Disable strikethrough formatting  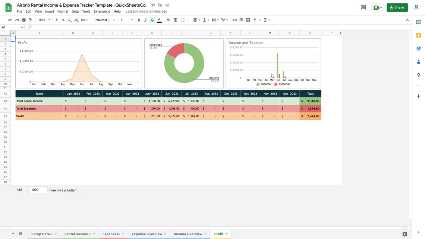[152, 19]
